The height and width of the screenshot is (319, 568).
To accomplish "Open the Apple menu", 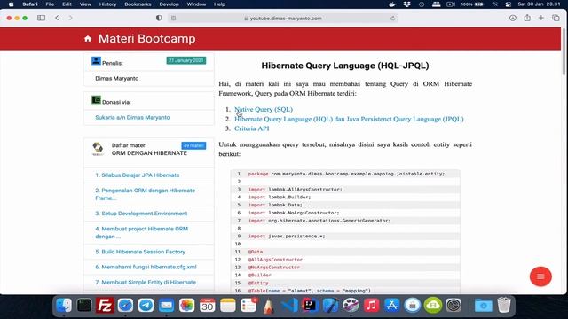I will tap(11, 4).
